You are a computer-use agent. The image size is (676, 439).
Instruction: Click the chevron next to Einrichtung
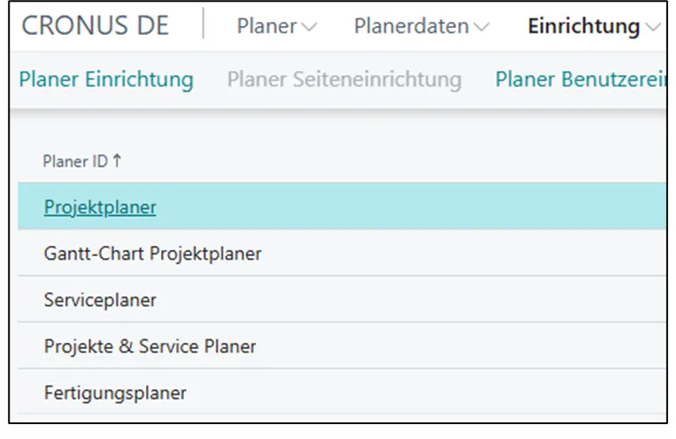coord(651,28)
